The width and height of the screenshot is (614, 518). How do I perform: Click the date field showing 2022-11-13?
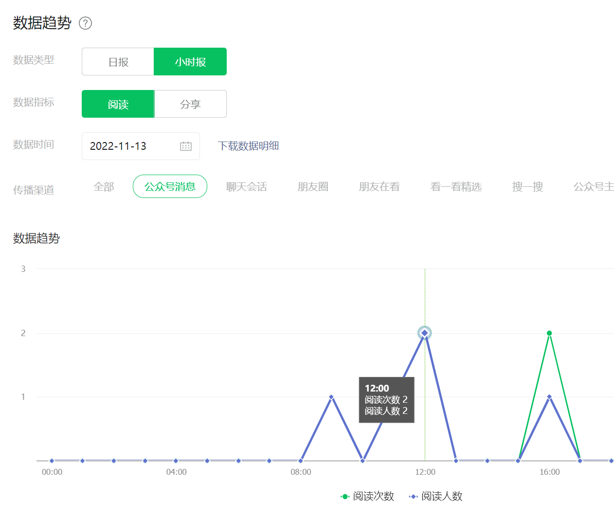click(141, 146)
